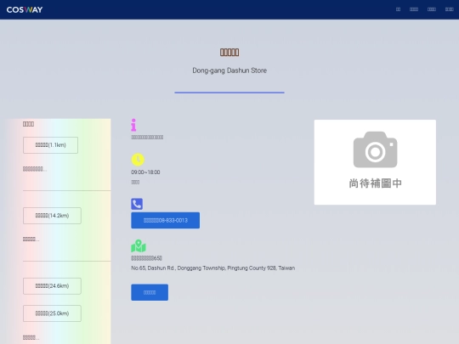The image size is (459, 344).
Task: Select the nearby store listed at 25.0km
Action: 52,313
